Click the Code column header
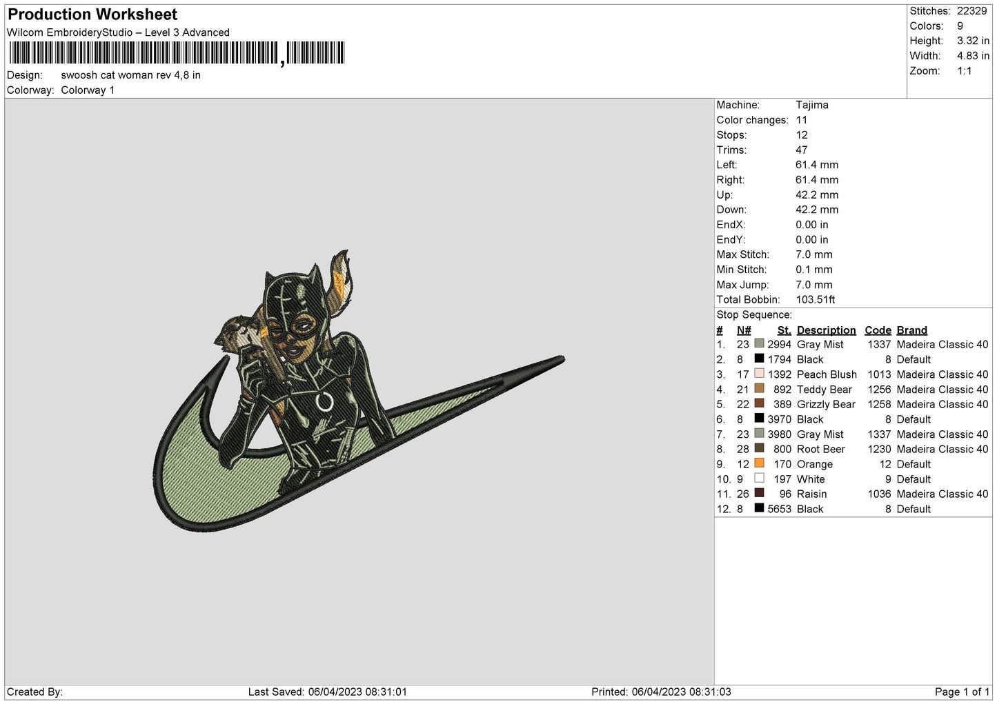 (878, 330)
